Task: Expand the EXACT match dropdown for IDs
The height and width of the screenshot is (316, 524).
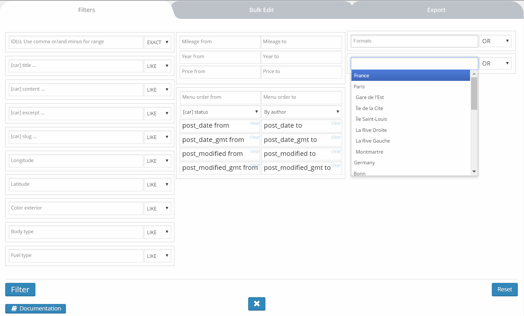Action: pos(158,42)
